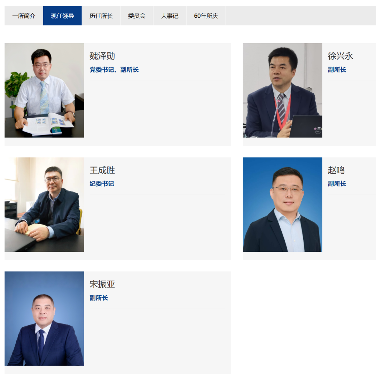Click the 纪委书记 title text
The width and height of the screenshot is (376, 390).
[102, 184]
